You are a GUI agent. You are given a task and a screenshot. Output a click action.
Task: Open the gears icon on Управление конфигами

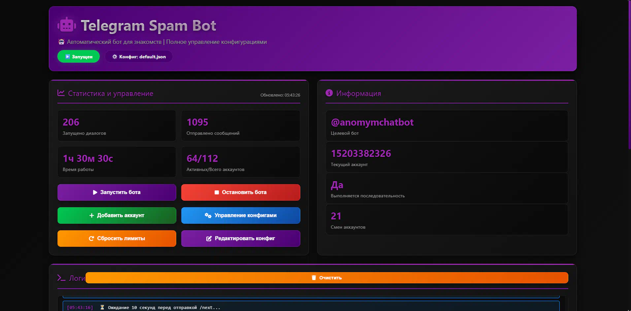(208, 215)
